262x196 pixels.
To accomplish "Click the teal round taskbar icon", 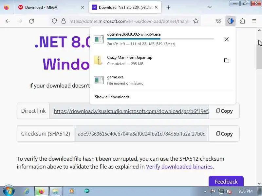I will (87, 191).
